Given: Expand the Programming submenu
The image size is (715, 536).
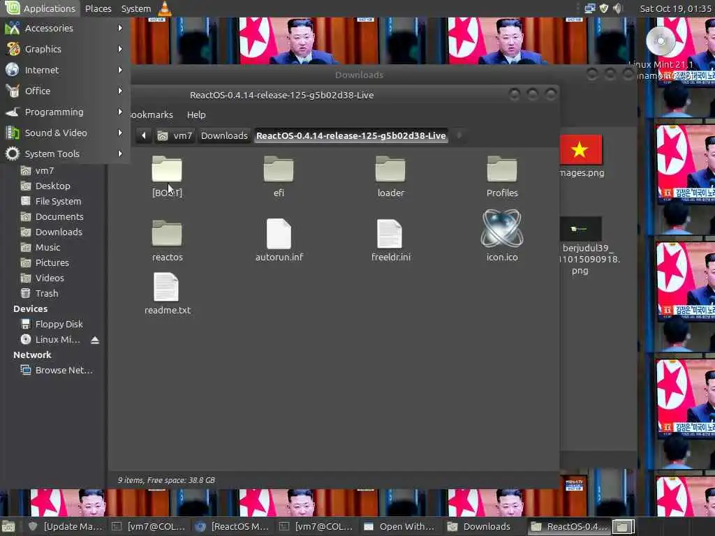Looking at the screenshot, I should (64, 112).
